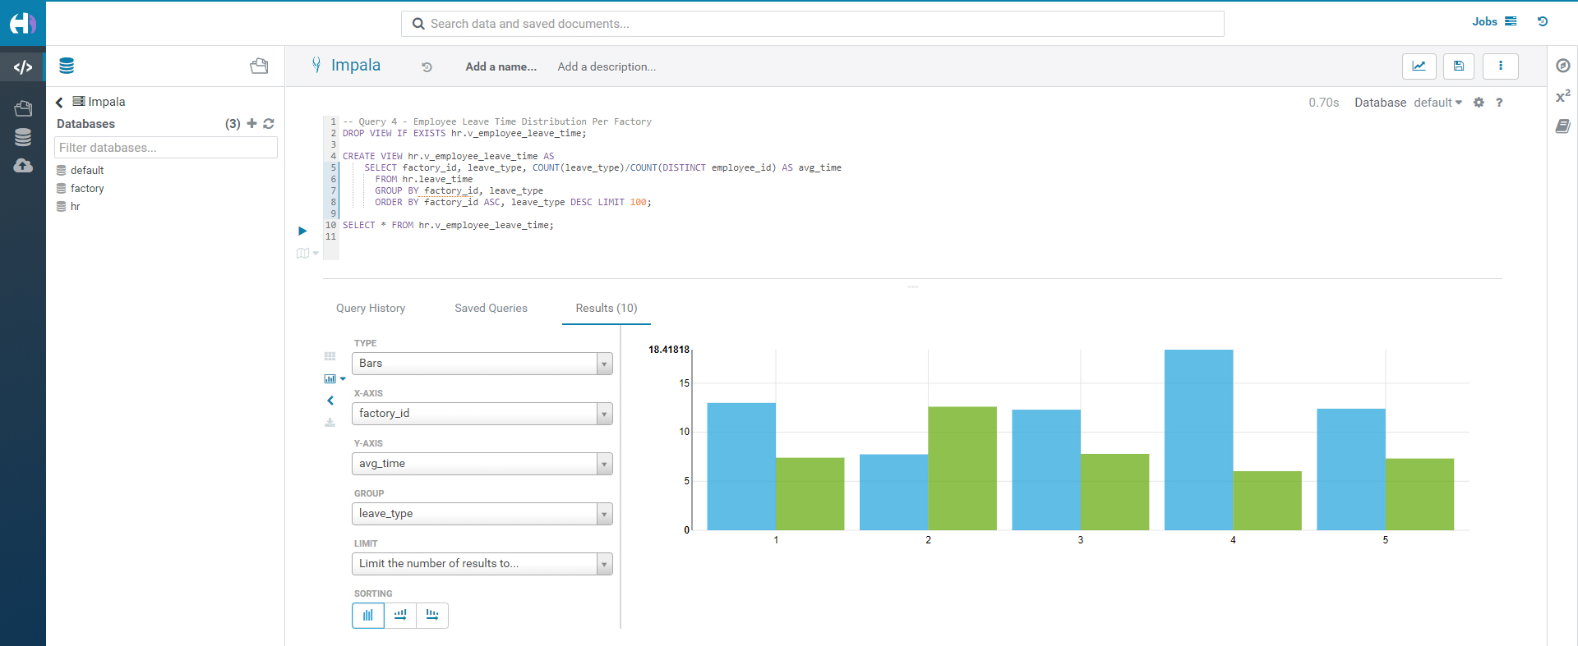This screenshot has height=646, width=1578.
Task: Run the query with the play button
Action: 302,231
